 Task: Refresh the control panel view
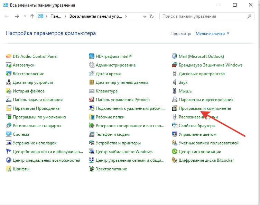tap(151, 16)
